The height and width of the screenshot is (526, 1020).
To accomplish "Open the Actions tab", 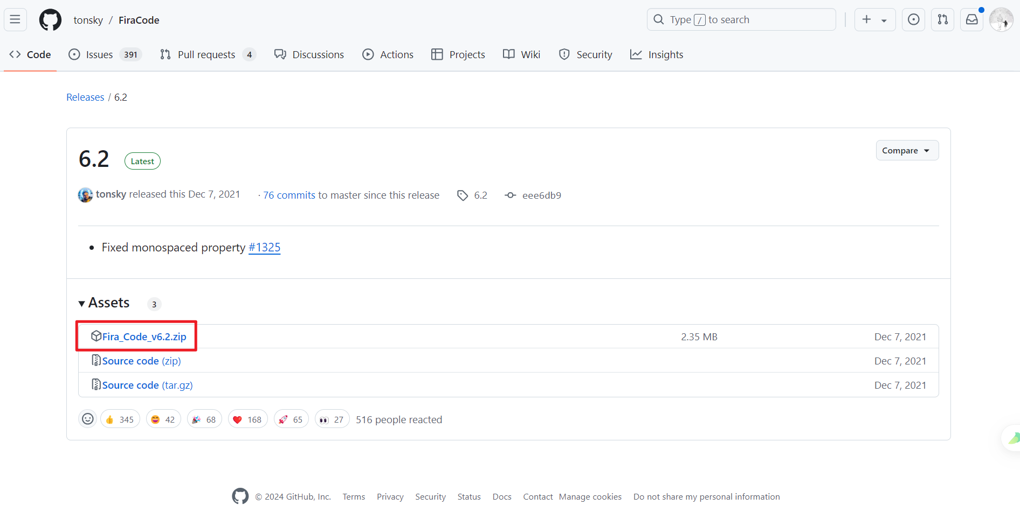I will coord(388,54).
